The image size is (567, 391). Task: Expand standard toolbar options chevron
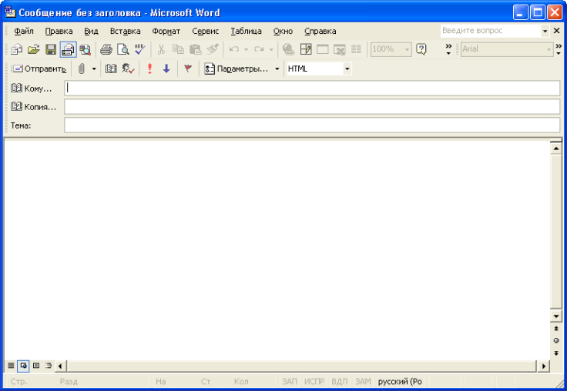448,49
